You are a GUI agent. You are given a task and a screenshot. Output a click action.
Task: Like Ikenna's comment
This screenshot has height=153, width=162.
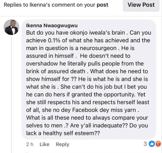pyautogui.click(x=44, y=144)
